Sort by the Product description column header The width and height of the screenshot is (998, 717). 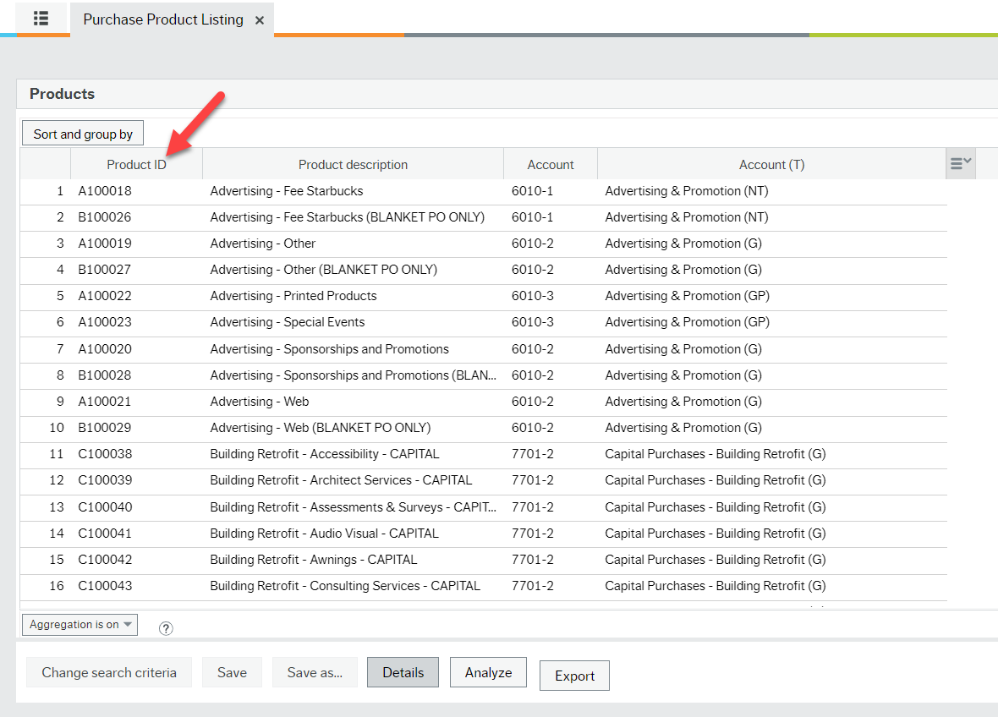(353, 164)
